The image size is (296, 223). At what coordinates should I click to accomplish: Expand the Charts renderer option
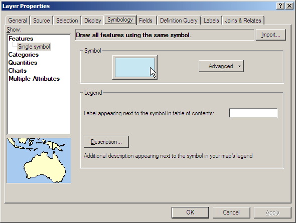click(18, 71)
